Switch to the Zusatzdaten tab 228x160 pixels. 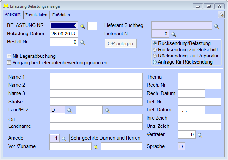[36, 15]
